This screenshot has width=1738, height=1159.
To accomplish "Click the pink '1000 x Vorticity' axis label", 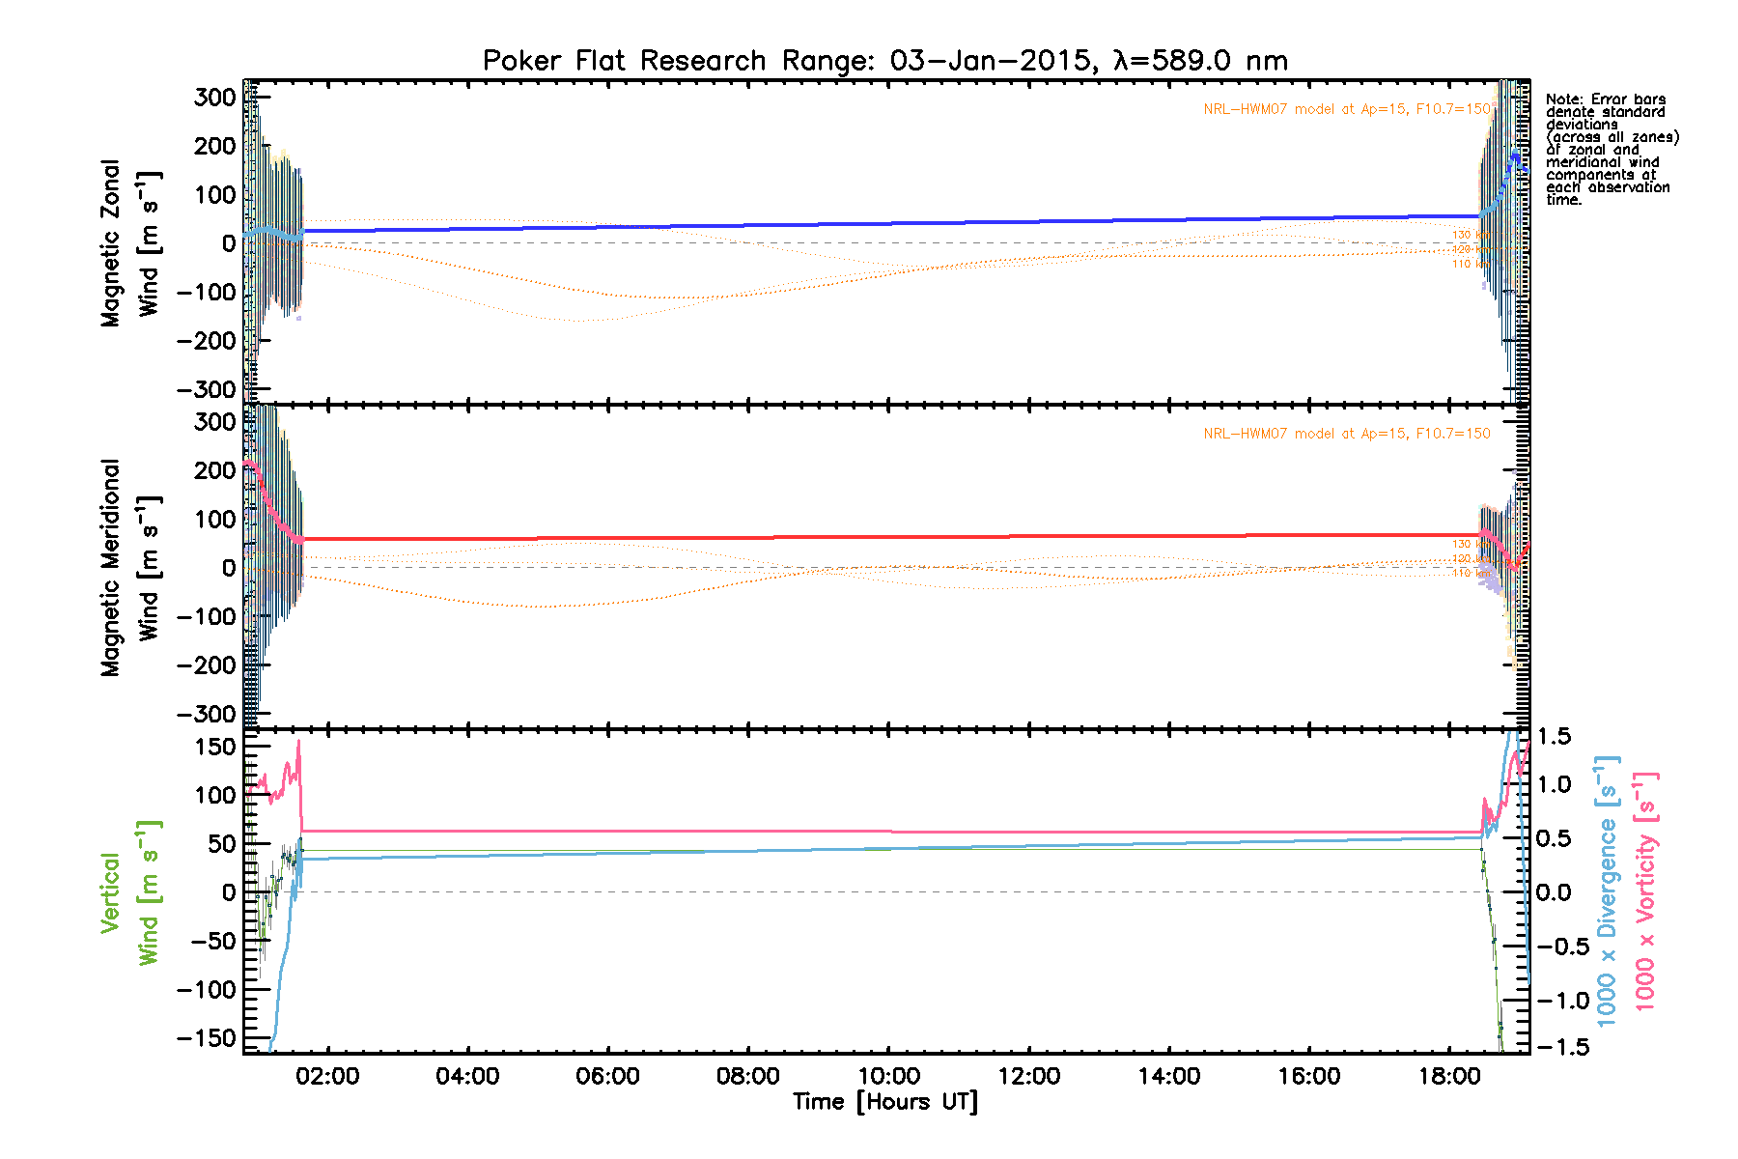I will 1644,890.
